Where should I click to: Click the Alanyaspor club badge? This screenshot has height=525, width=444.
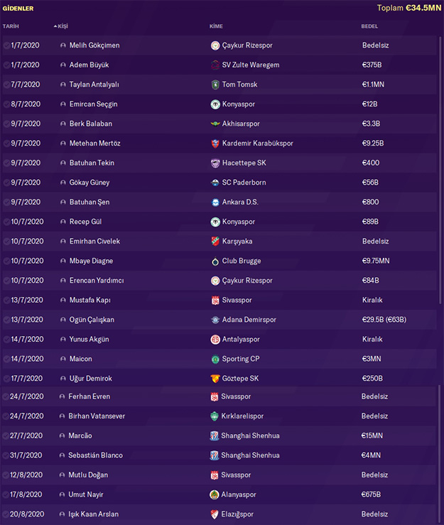point(215,494)
